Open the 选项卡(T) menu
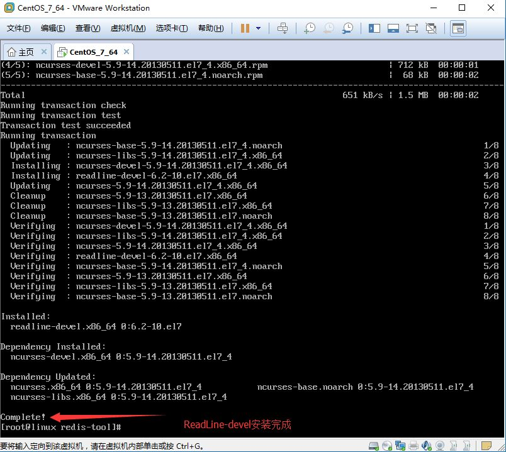The height and width of the screenshot is (452, 506). 172,28
